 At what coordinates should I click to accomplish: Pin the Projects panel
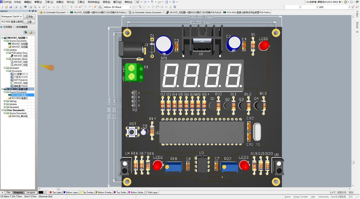[x=33, y=11]
